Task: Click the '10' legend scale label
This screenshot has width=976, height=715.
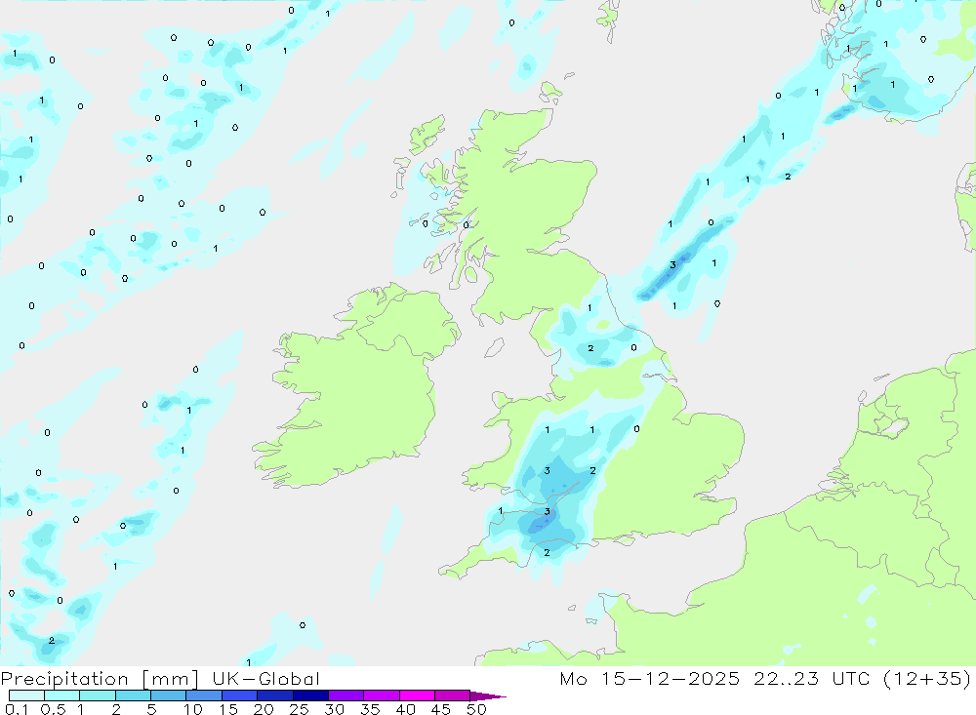Action: point(193,709)
